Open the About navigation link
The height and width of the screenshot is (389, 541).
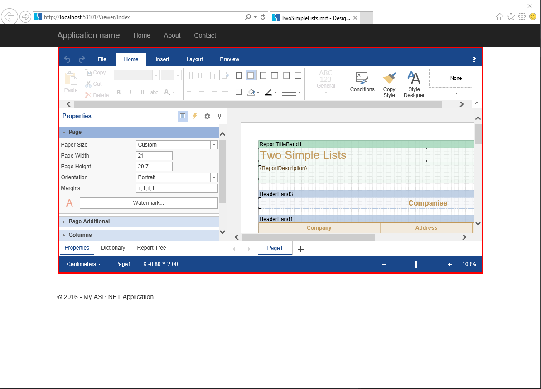point(172,35)
